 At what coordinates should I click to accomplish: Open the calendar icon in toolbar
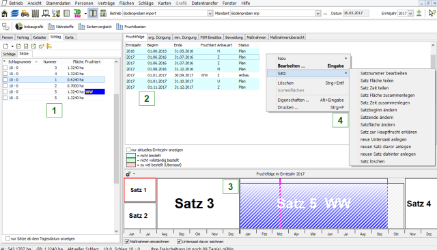coord(103,14)
